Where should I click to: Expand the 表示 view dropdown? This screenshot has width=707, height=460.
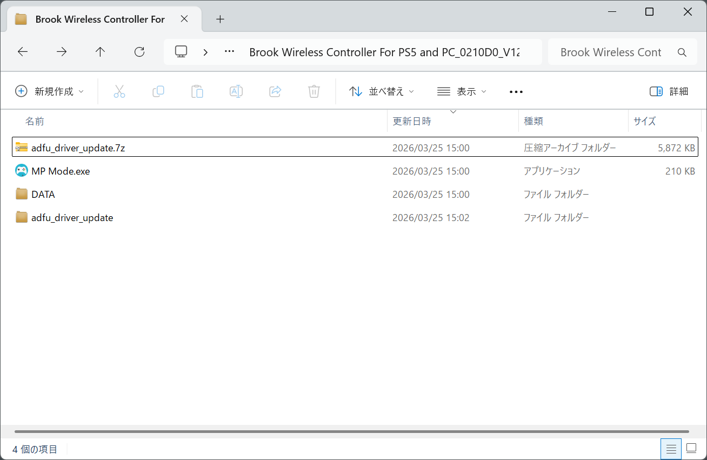pos(462,91)
